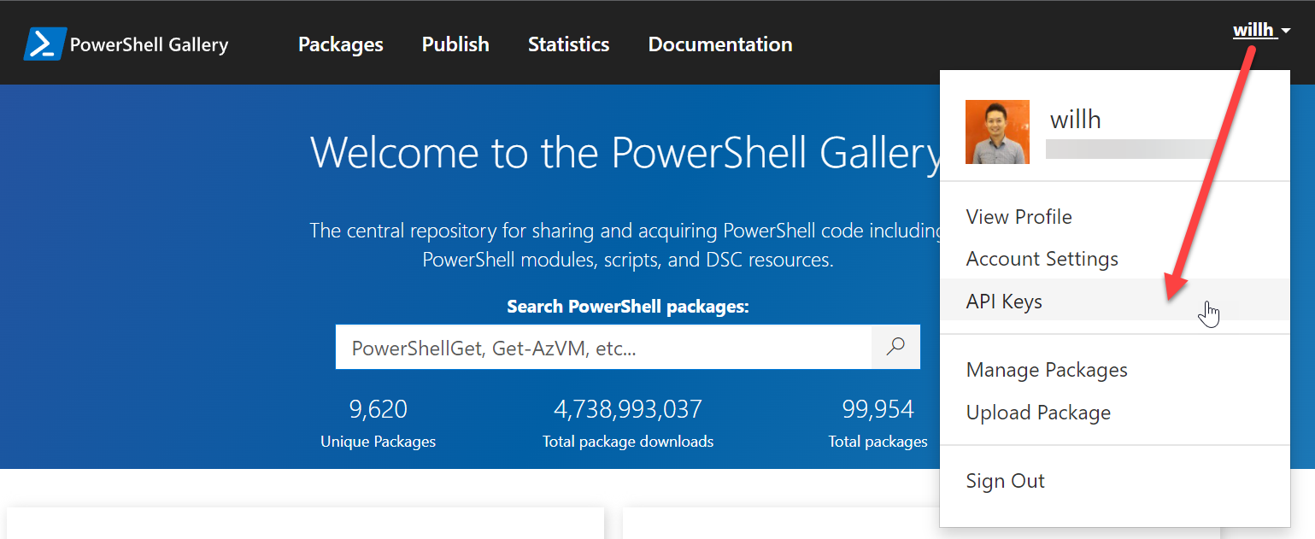Select View Profile in account menu
Screen dimensions: 1315x539
(x=1019, y=217)
